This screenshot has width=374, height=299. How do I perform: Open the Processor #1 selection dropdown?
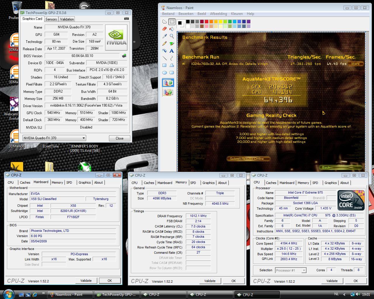[x=291, y=270]
